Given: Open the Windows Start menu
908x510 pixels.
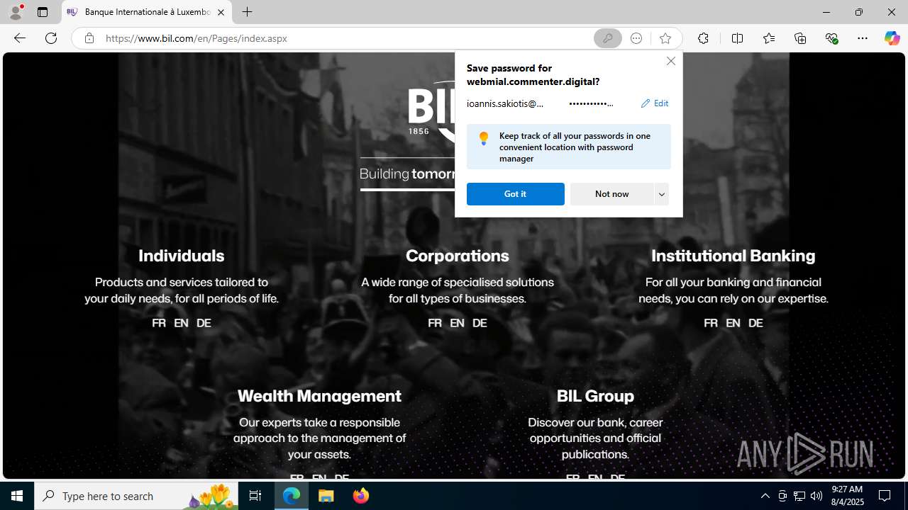Looking at the screenshot, I should (x=17, y=496).
